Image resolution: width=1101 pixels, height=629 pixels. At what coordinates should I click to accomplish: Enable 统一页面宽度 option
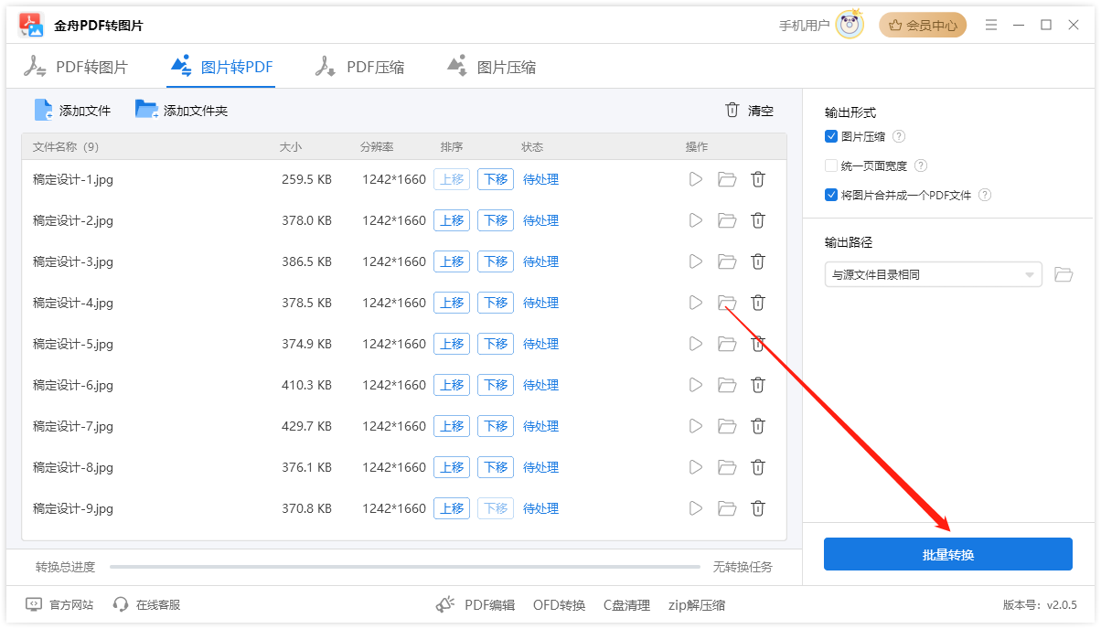tap(830, 165)
